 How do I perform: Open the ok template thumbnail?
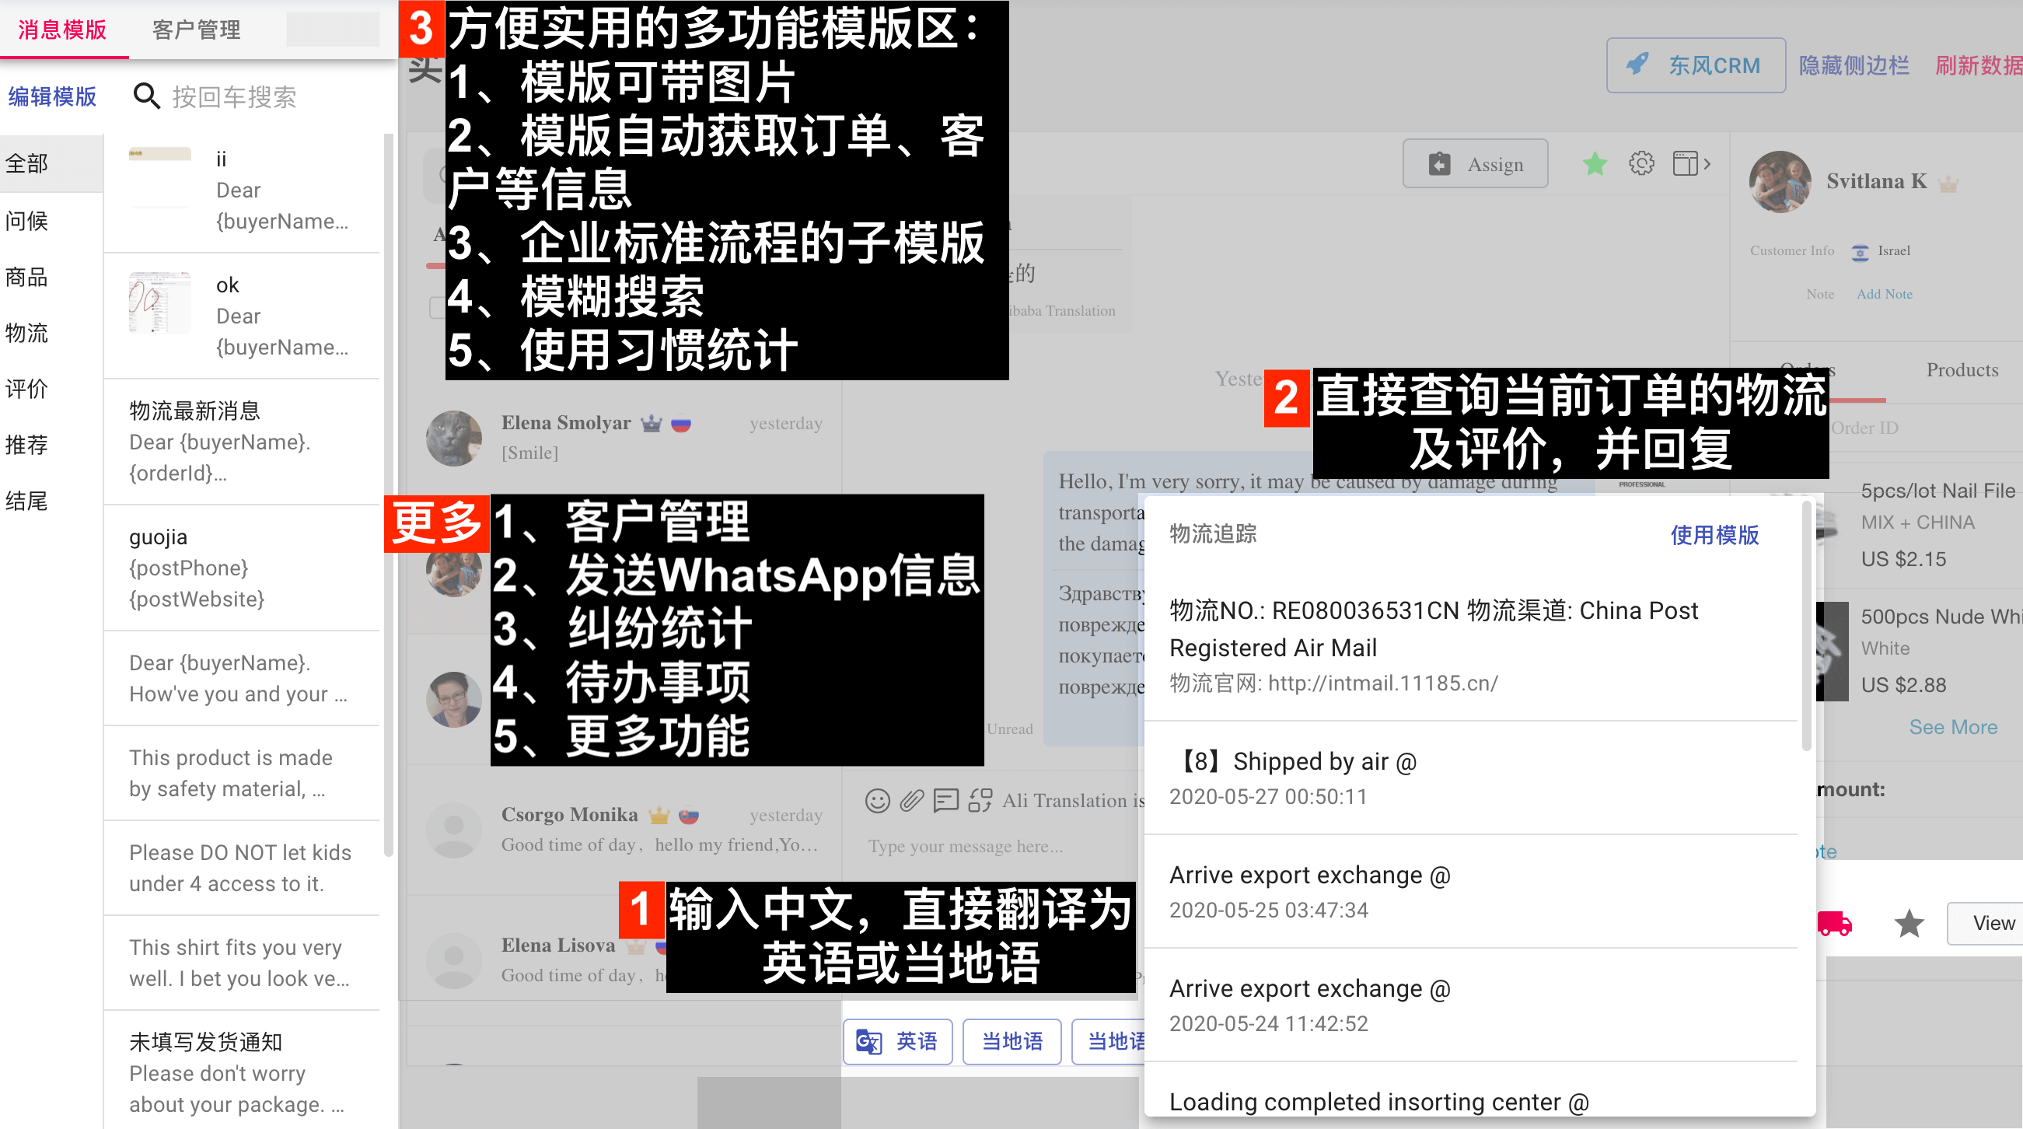click(159, 303)
